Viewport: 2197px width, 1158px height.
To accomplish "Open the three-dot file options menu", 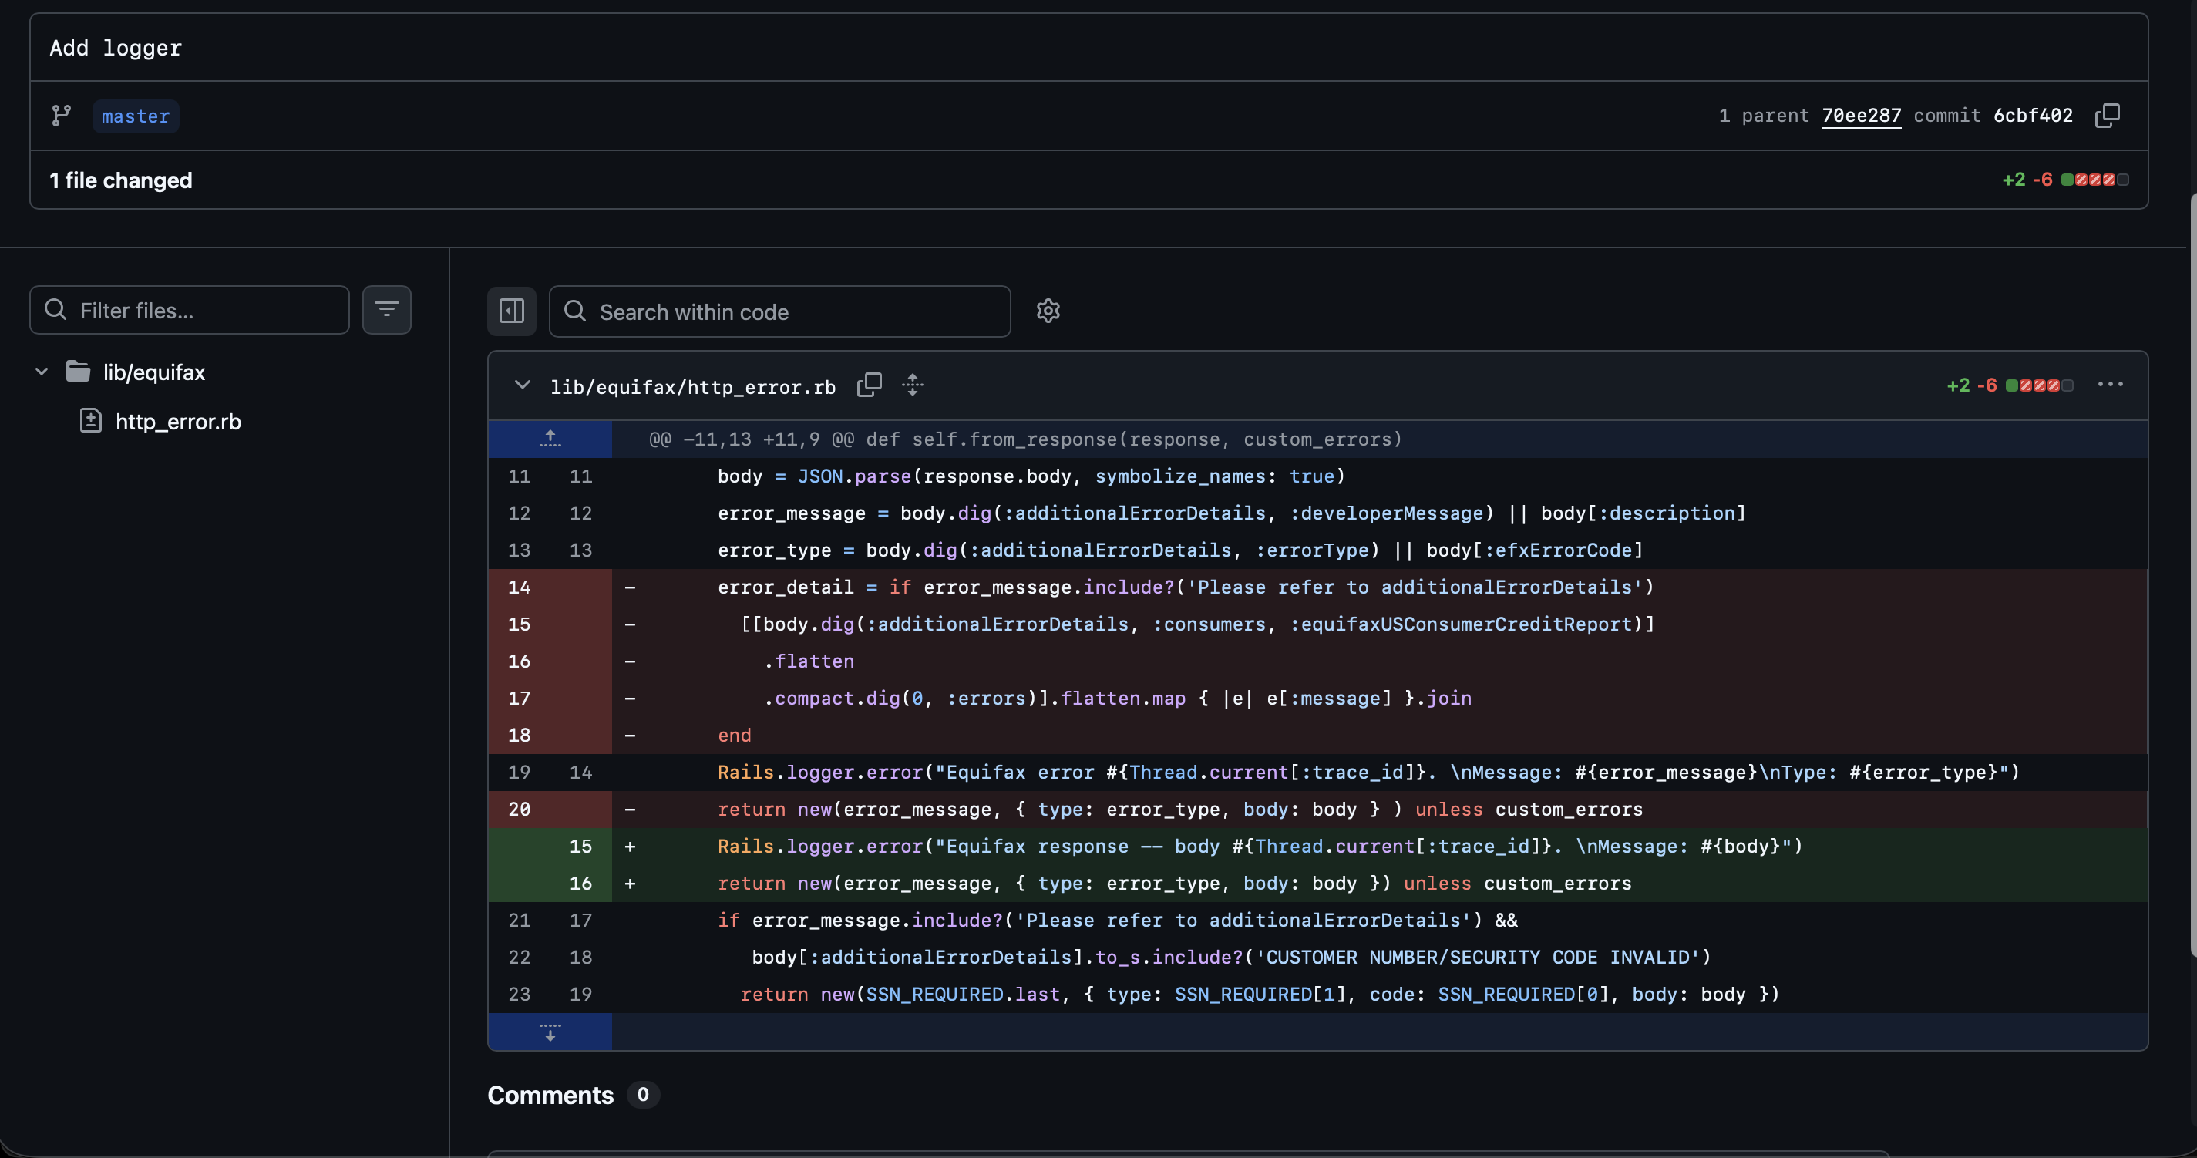I will click(x=2110, y=385).
